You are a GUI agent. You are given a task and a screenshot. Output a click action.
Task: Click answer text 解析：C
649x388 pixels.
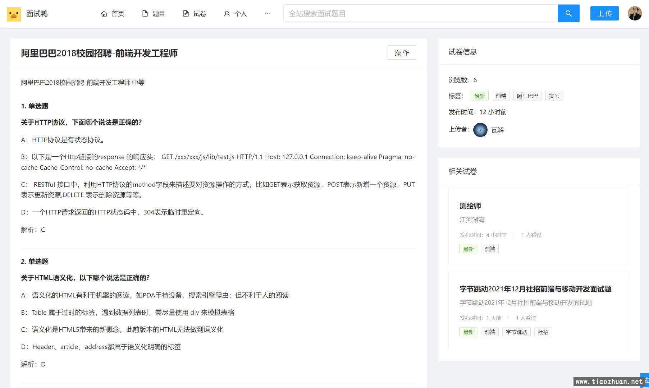[x=33, y=230]
